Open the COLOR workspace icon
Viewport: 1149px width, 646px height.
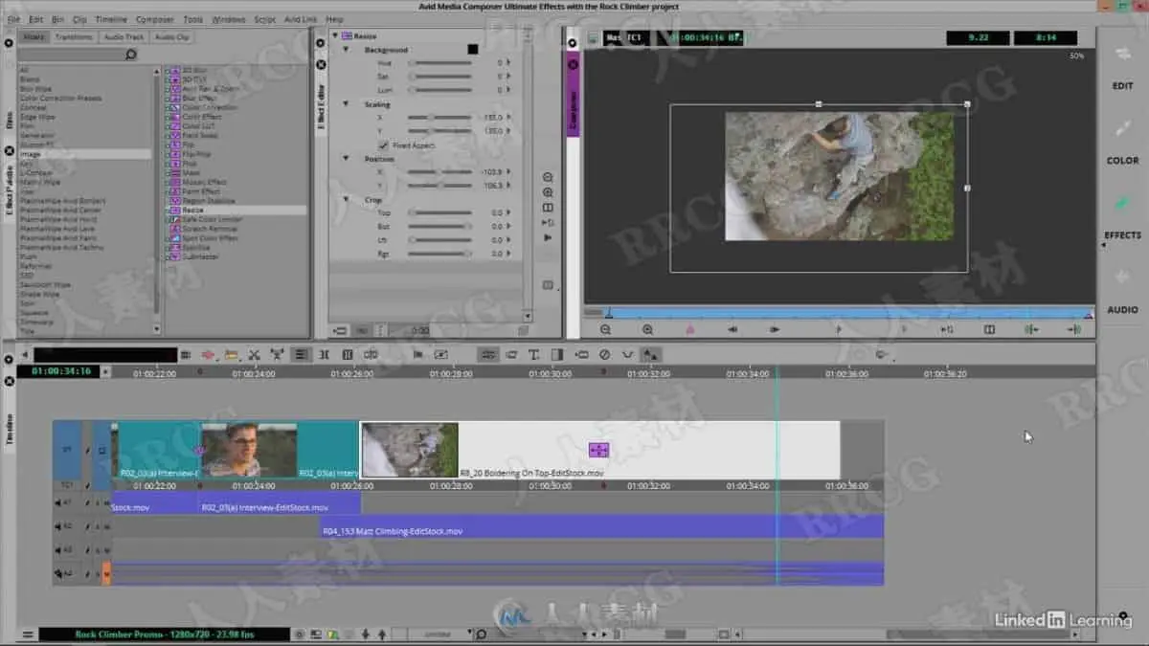(x=1123, y=128)
